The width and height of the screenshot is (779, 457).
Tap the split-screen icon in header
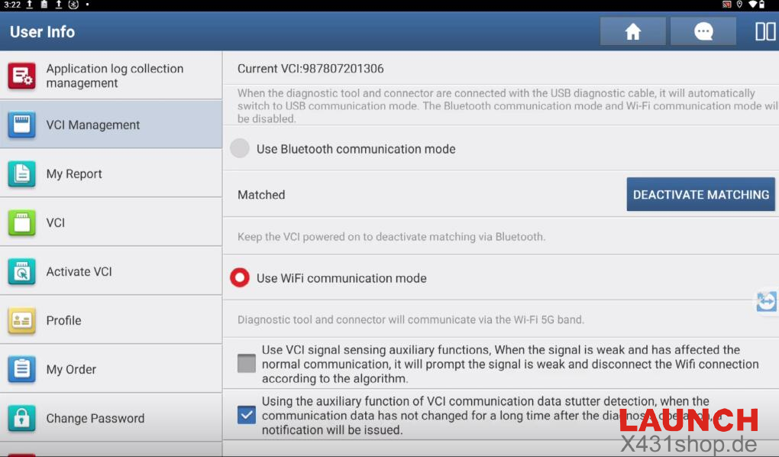[764, 31]
